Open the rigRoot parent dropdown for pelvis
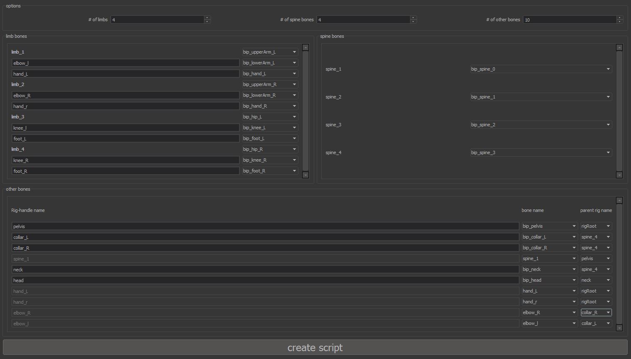The width and height of the screenshot is (631, 359). click(596, 226)
